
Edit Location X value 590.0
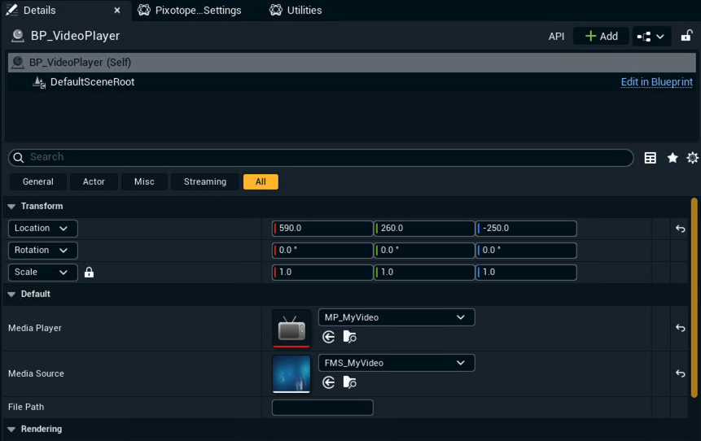(322, 229)
